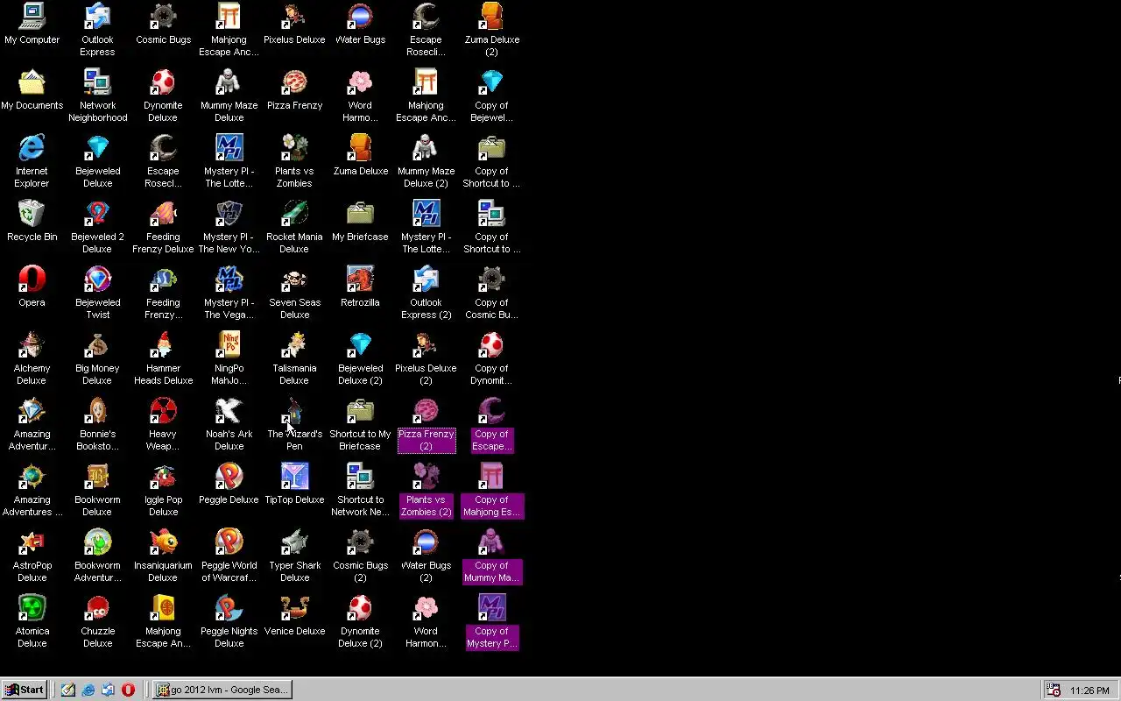
Task: Open the Start menu button
Action: (25, 690)
